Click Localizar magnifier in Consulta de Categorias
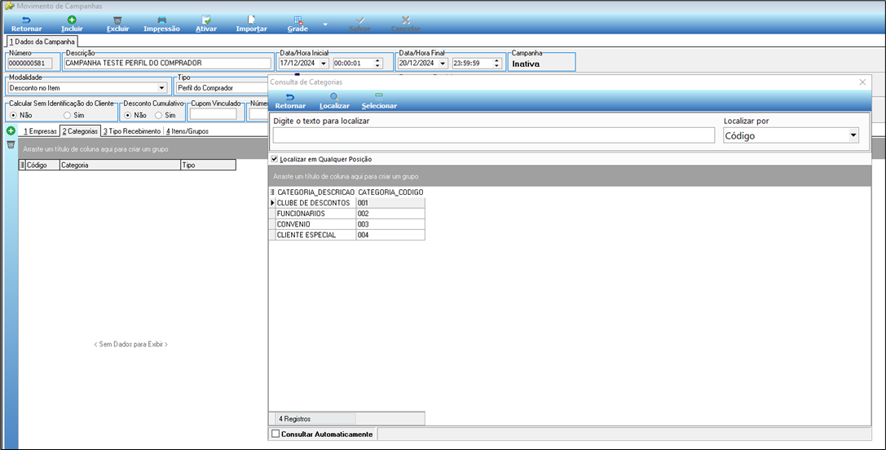The height and width of the screenshot is (450, 886). click(334, 97)
